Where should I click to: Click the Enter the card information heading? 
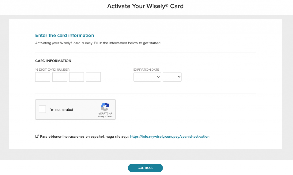coord(64,35)
